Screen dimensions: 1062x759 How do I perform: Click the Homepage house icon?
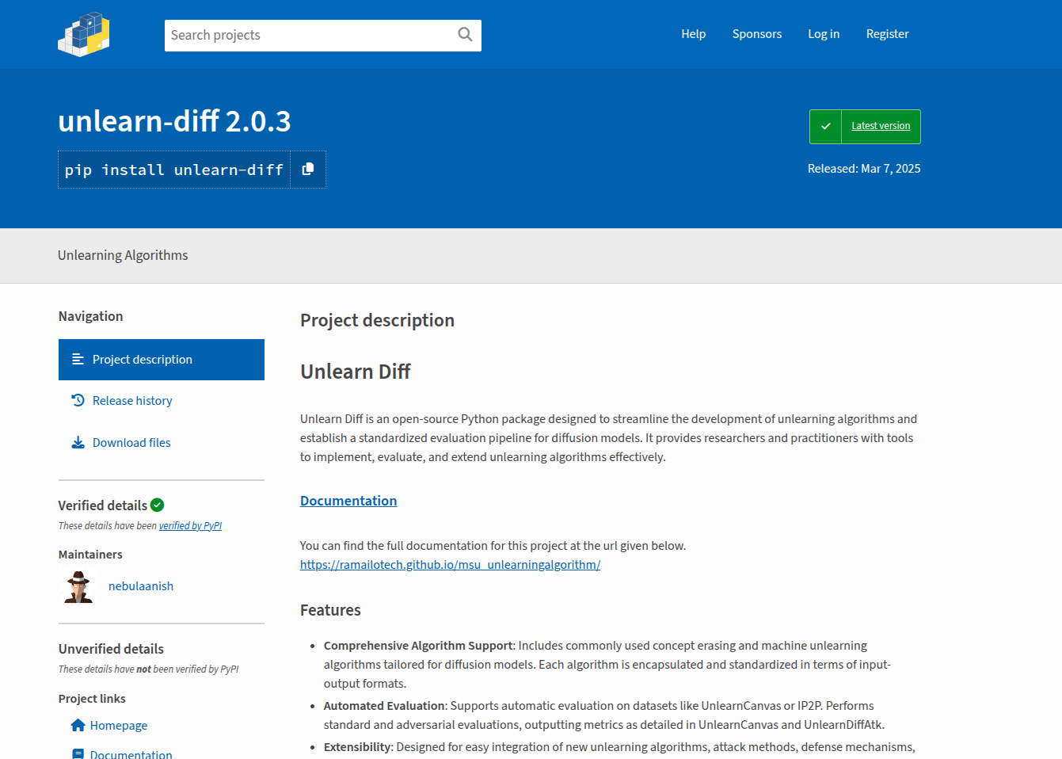78,725
